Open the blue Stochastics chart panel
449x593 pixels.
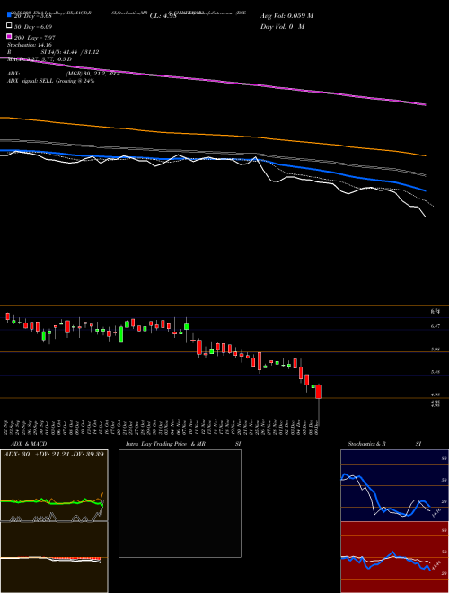pyautogui.click(x=394, y=485)
